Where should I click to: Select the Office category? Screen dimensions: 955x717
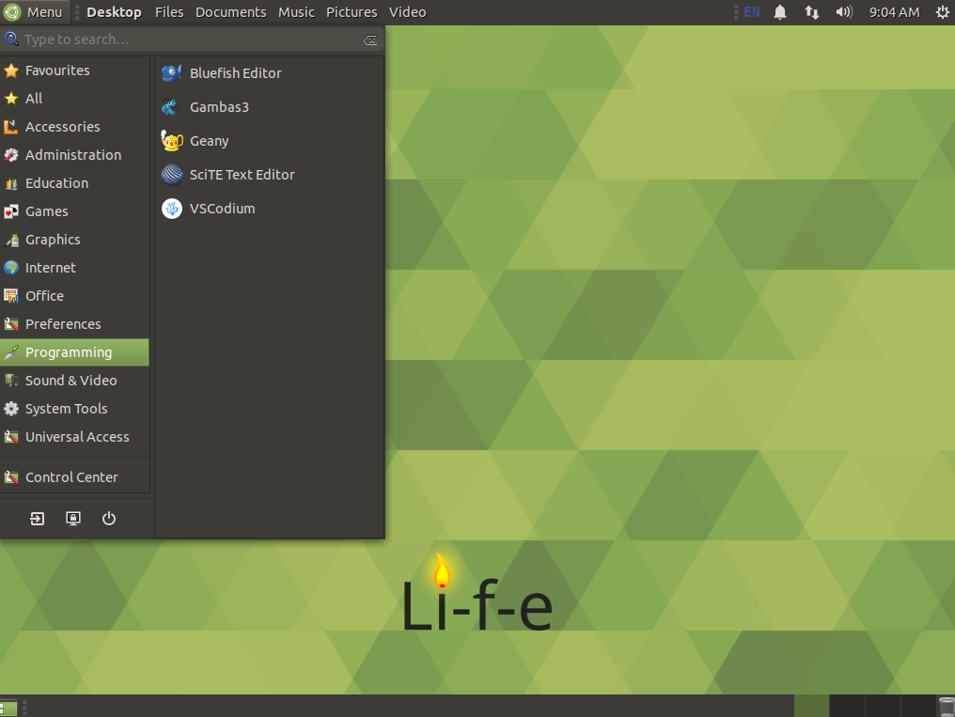click(x=74, y=296)
